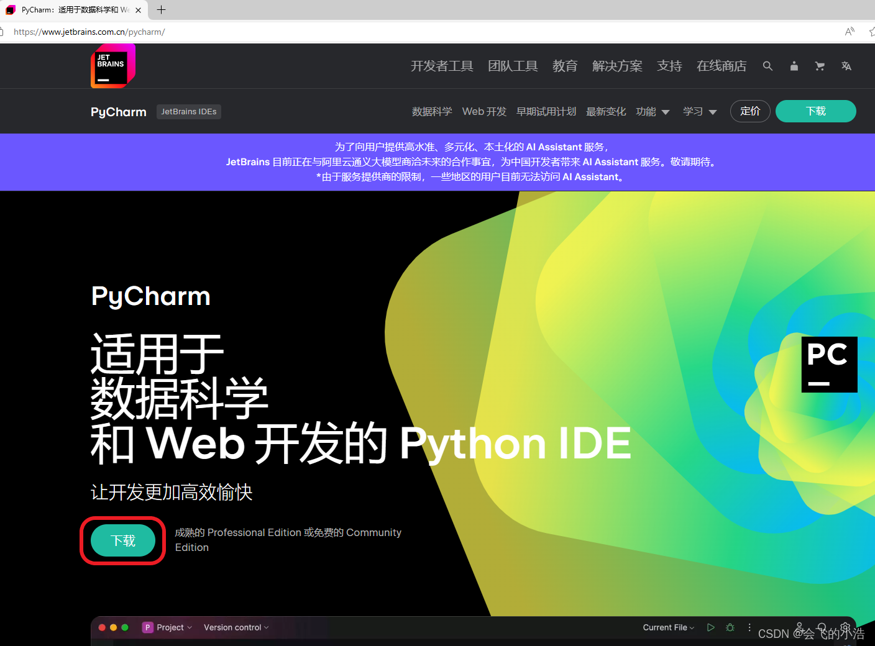
Task: Click the JetBrains logo icon
Action: (x=113, y=66)
